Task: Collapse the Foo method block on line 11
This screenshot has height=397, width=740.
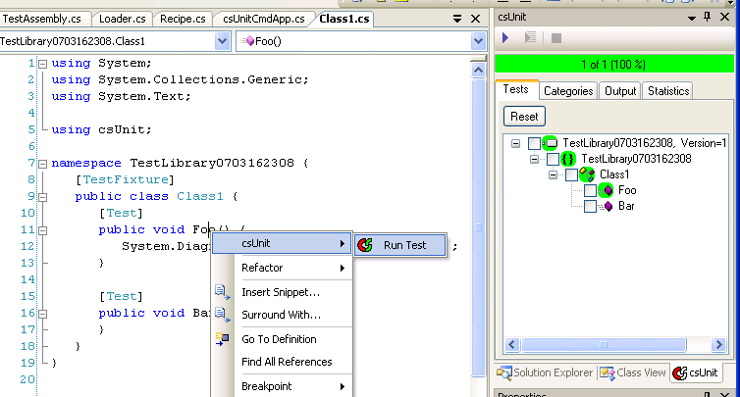Action: [x=42, y=230]
